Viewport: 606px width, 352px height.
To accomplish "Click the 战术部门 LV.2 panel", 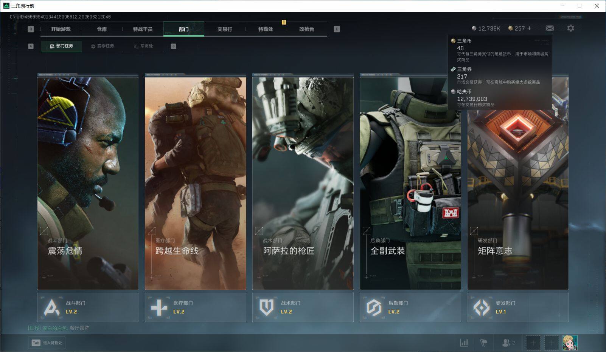I will (303, 307).
